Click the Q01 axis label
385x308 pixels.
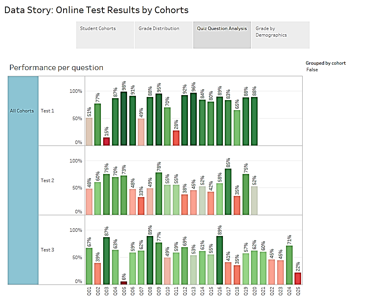tap(89, 292)
